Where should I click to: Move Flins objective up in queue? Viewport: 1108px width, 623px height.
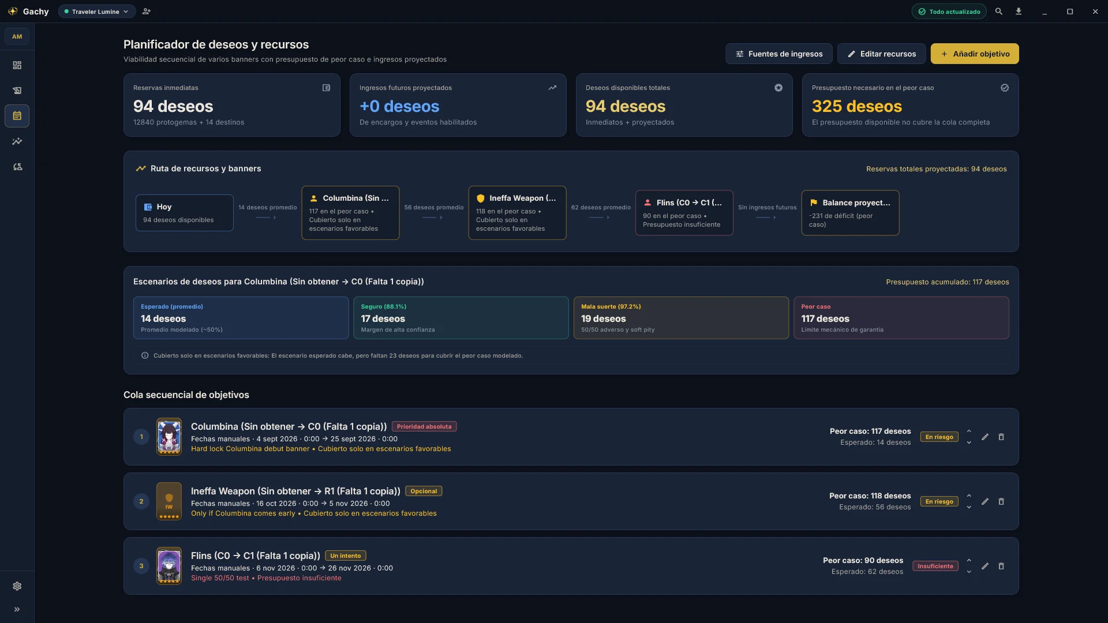tap(969, 561)
